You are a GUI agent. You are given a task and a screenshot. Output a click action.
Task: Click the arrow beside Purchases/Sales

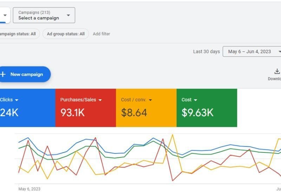click(100, 100)
